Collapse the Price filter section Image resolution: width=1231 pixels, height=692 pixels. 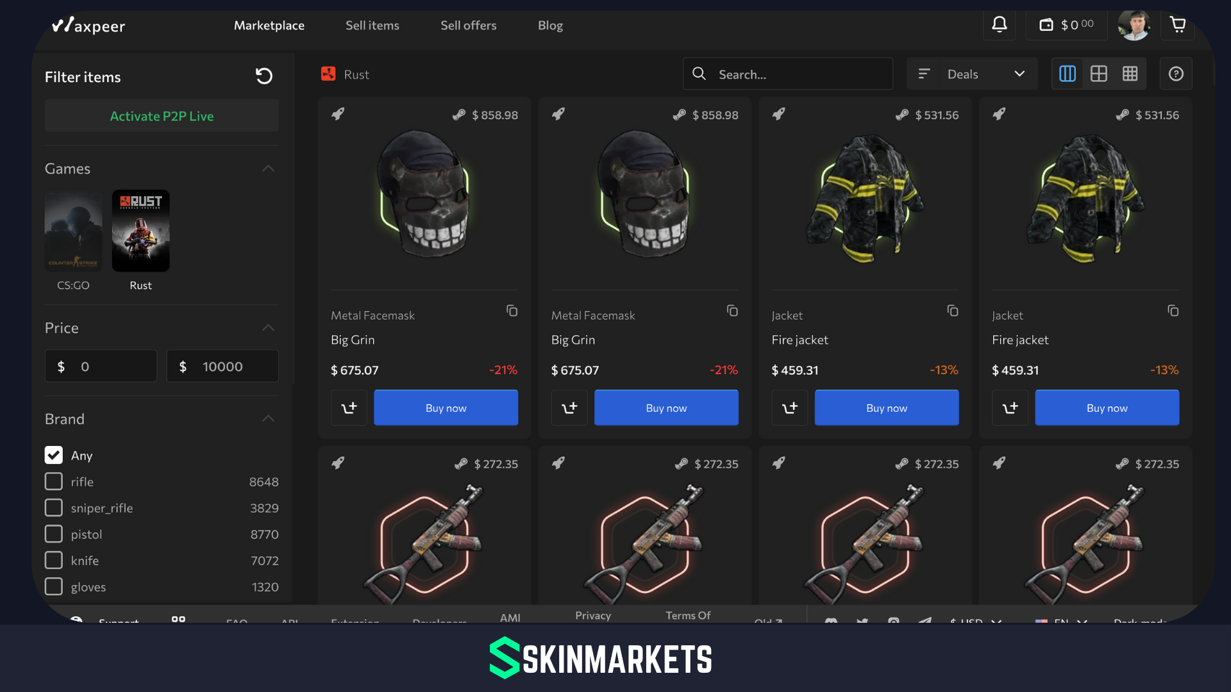click(268, 327)
